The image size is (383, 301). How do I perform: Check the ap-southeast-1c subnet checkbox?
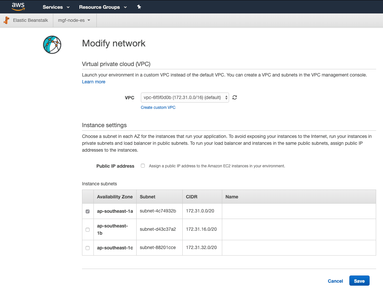(x=88, y=248)
